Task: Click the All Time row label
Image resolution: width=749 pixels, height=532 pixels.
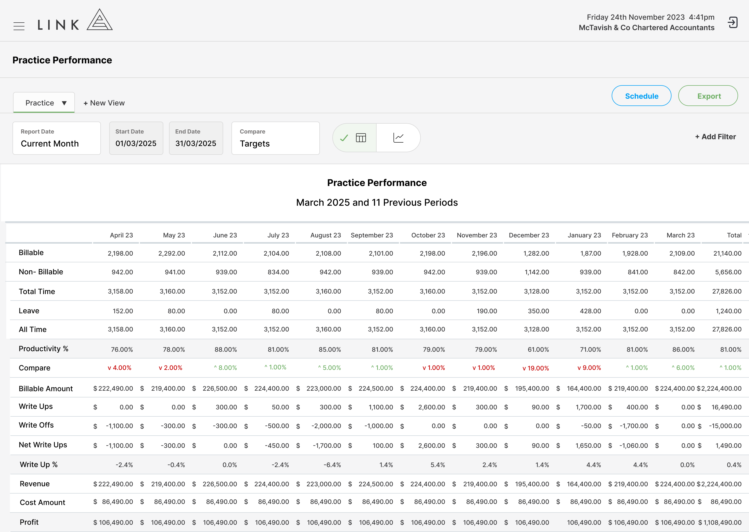Action: click(x=33, y=330)
